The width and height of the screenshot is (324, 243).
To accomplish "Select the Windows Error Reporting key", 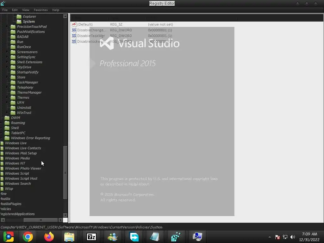I will [x=31, y=138].
